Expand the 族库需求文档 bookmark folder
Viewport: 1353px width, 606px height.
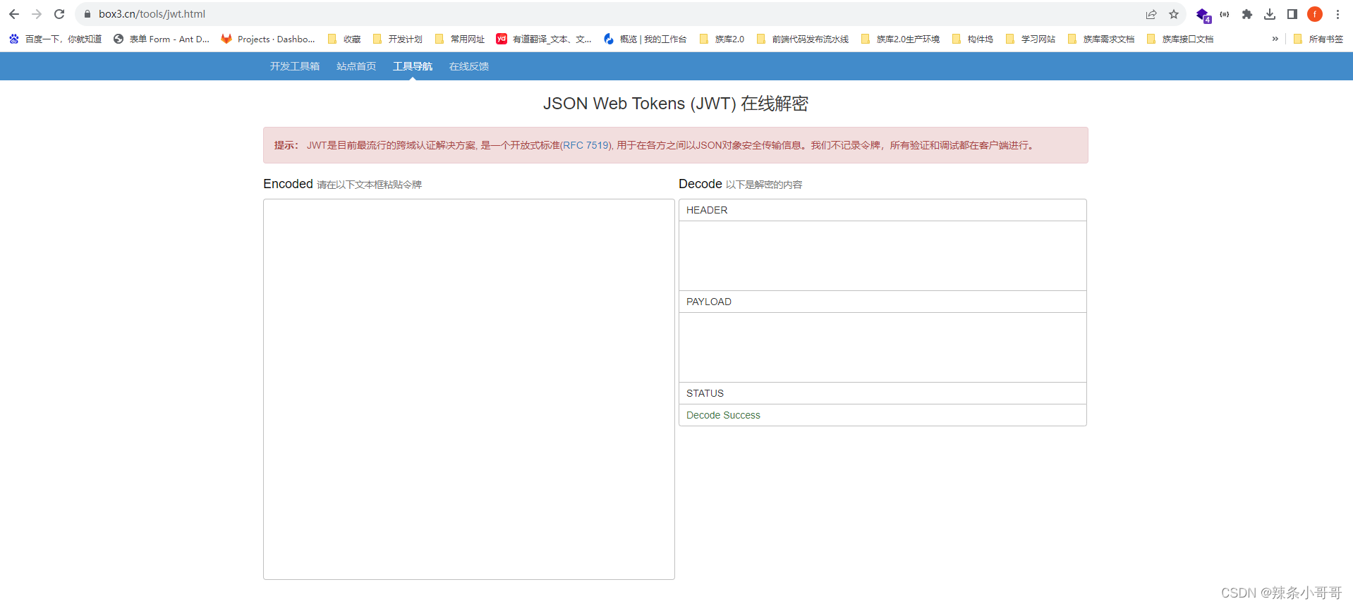click(x=1101, y=39)
